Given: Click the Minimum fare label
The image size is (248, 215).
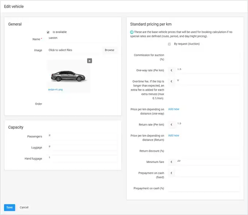Looking at the screenshot, I should click(x=155, y=162).
